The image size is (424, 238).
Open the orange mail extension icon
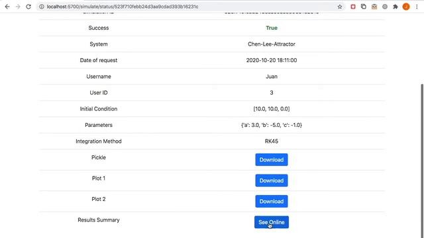[x=374, y=7]
